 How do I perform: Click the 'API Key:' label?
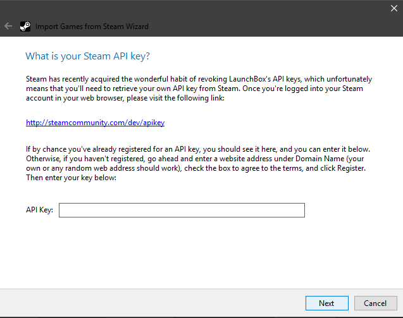pos(39,210)
